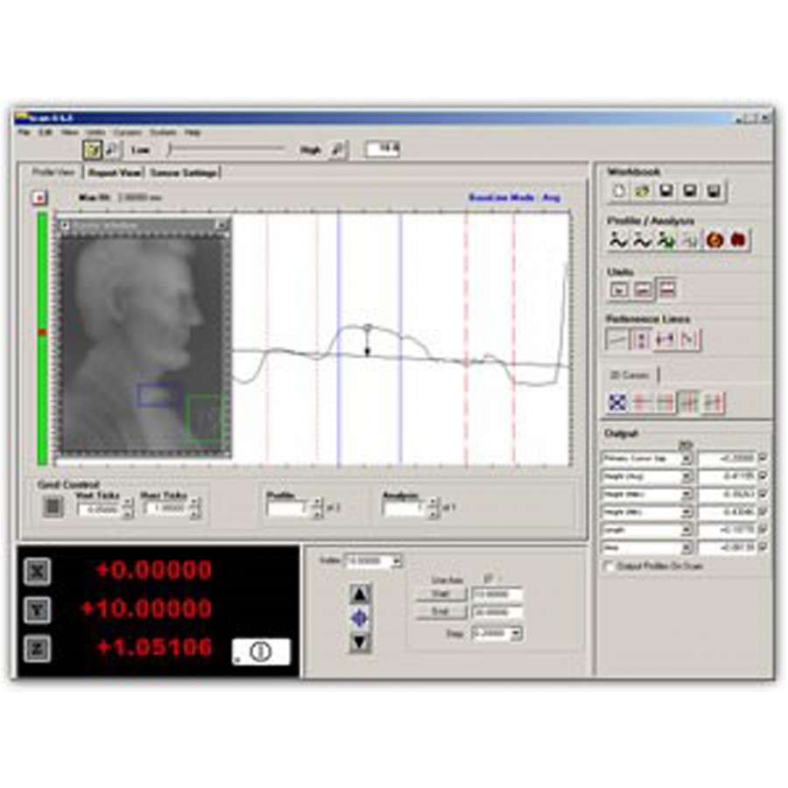This screenshot has height=788, width=788.
Task: Enable the checkbox next to Length output
Action: [763, 530]
